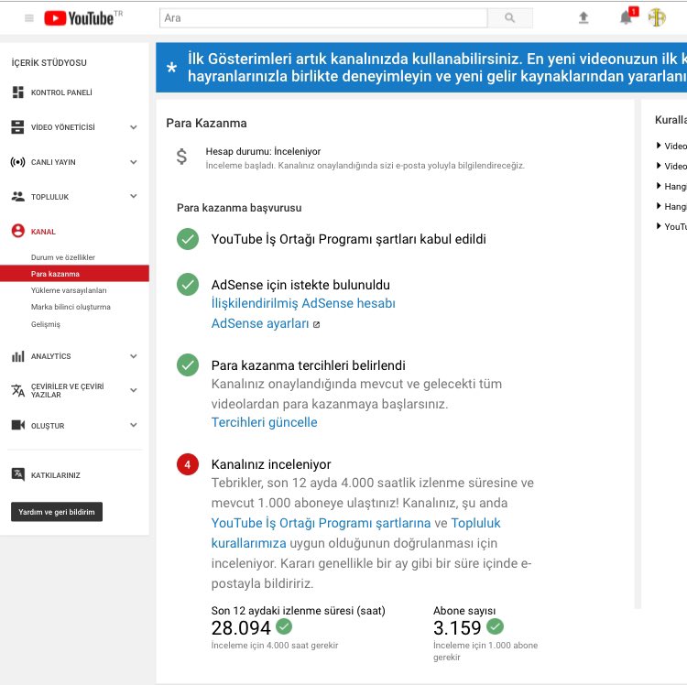687x685 pixels.
Task: Click the Oluştur camera icon
Action: tap(17, 425)
